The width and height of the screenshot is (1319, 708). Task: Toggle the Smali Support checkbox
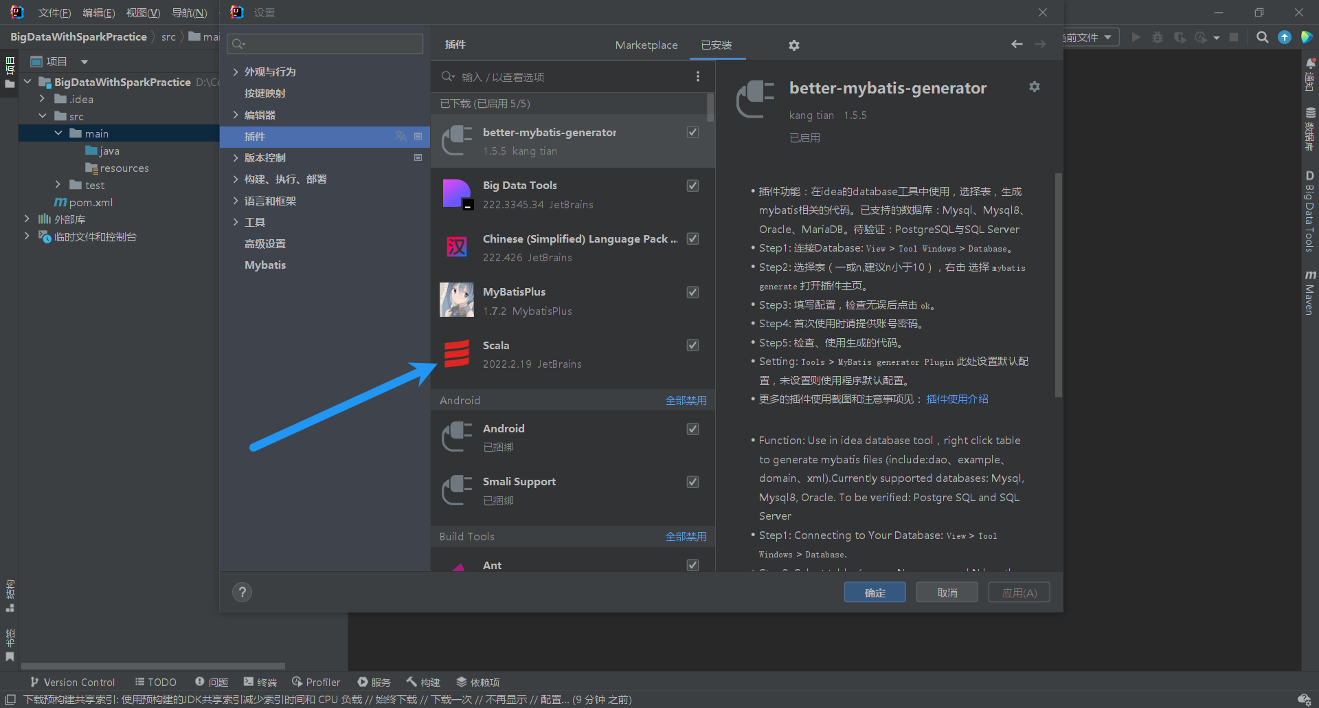692,482
